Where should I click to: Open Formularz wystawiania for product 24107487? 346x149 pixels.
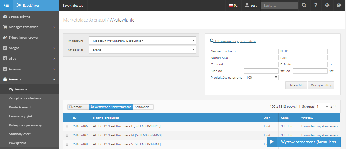[x=320, y=135]
